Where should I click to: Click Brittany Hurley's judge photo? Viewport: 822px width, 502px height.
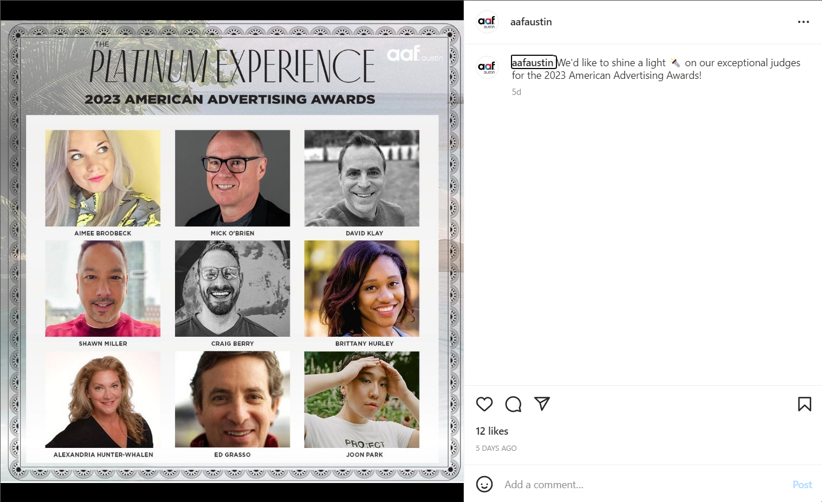362,288
